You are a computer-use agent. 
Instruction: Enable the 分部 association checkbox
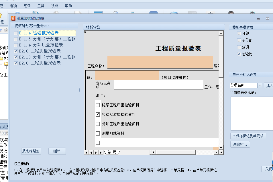[x=239, y=34]
